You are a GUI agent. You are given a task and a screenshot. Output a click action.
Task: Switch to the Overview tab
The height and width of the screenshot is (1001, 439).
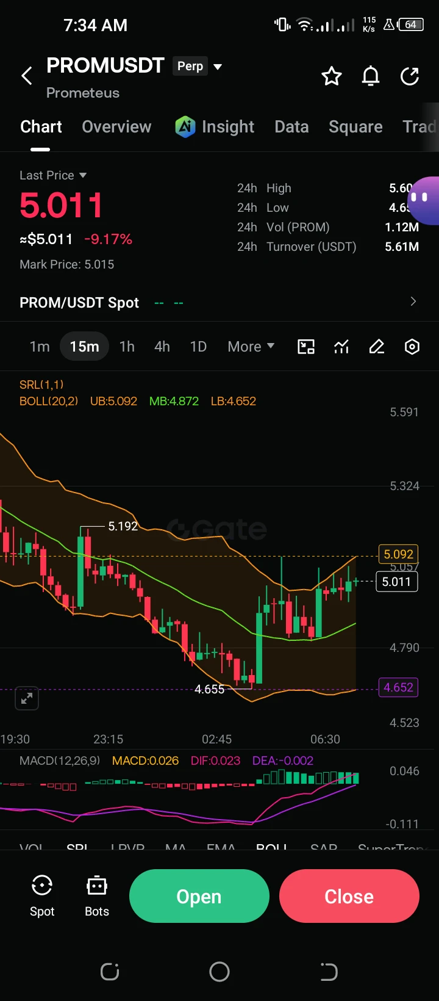(116, 126)
